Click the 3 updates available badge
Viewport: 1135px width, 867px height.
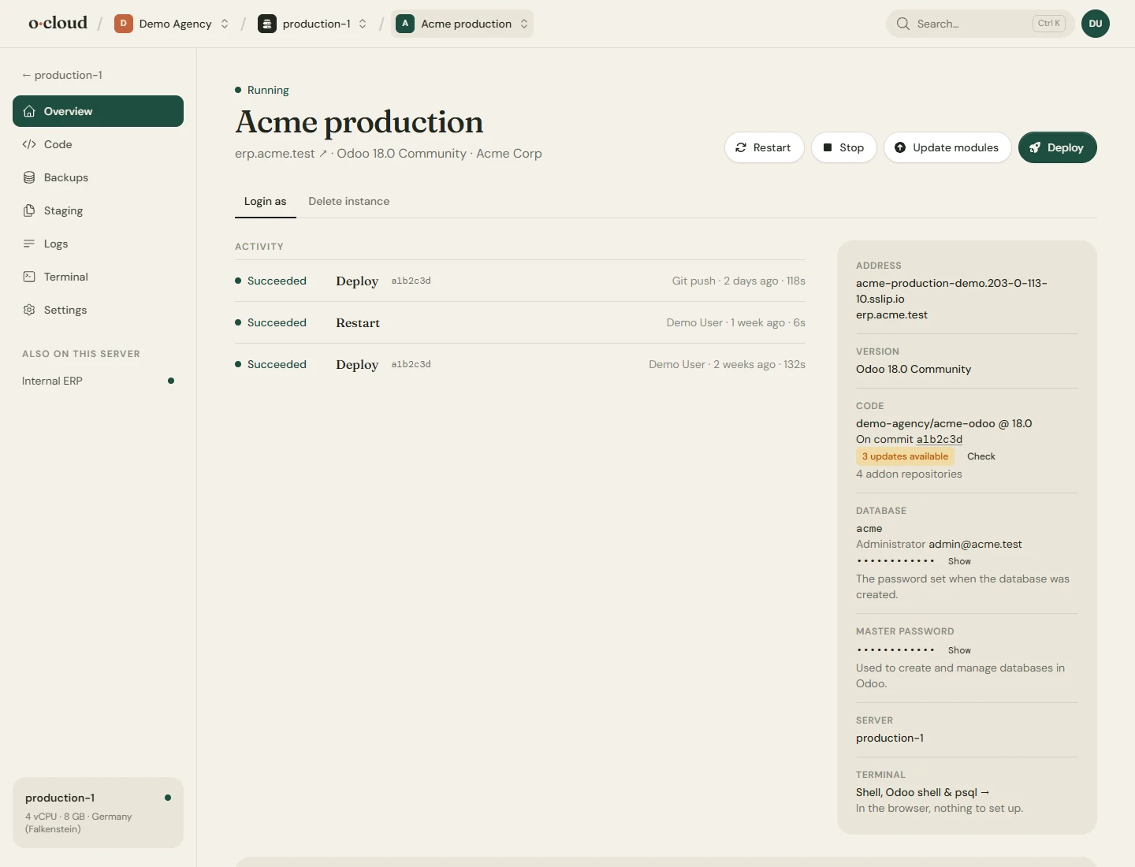point(905,456)
